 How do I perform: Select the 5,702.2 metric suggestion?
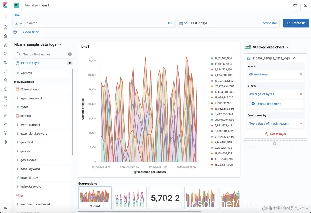(x=166, y=198)
